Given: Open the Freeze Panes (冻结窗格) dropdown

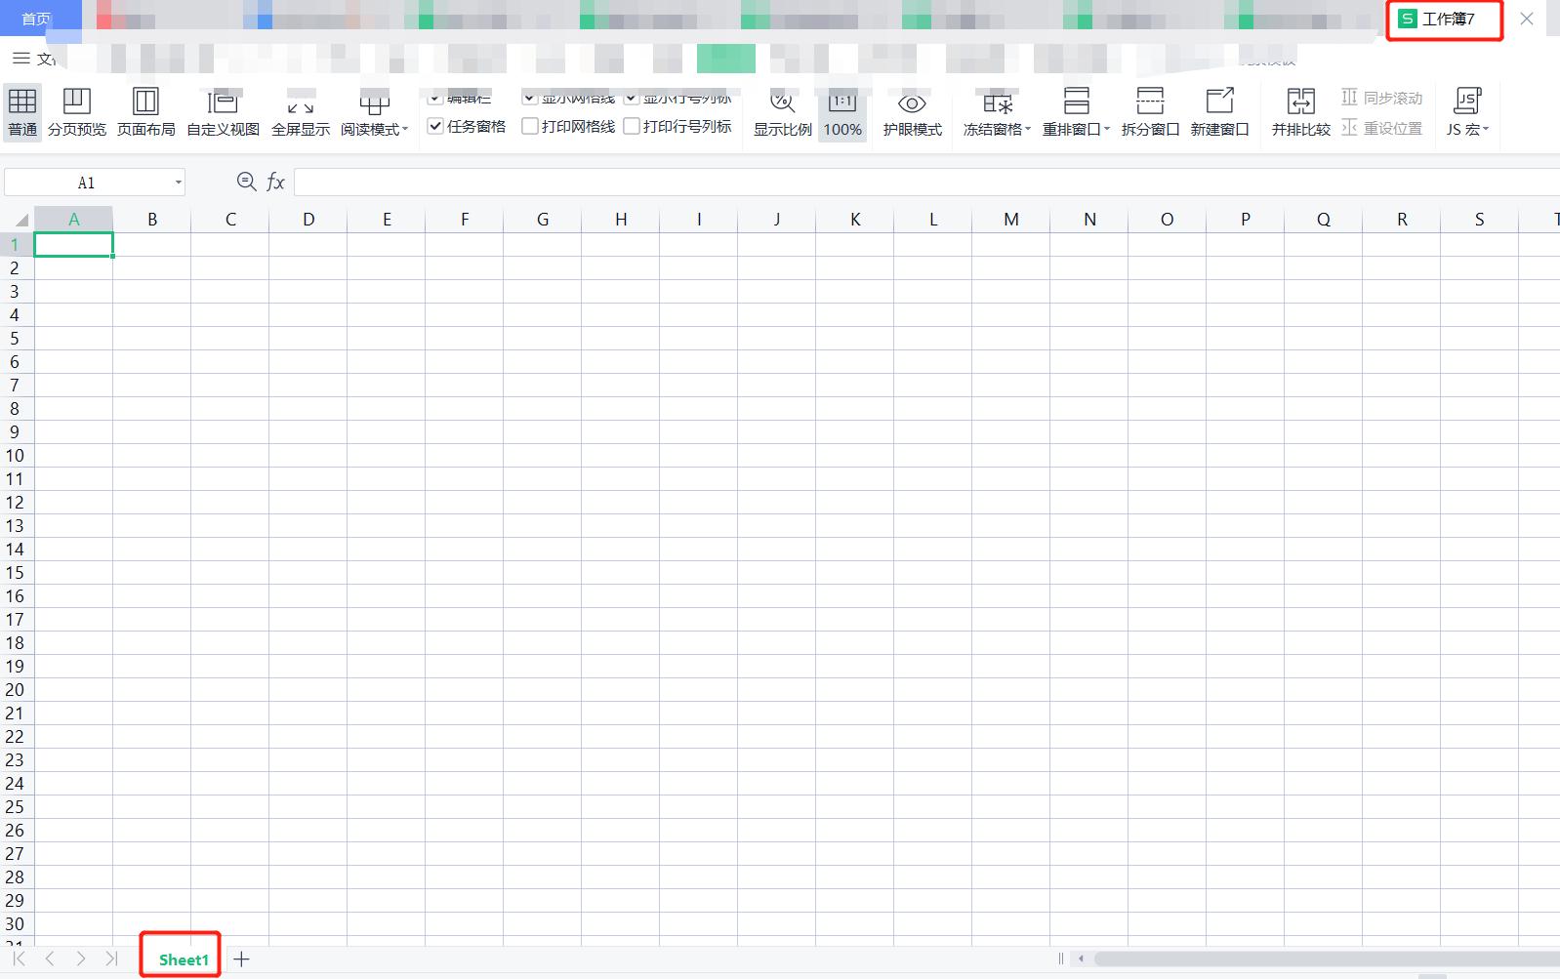Looking at the screenshot, I should click(x=998, y=112).
